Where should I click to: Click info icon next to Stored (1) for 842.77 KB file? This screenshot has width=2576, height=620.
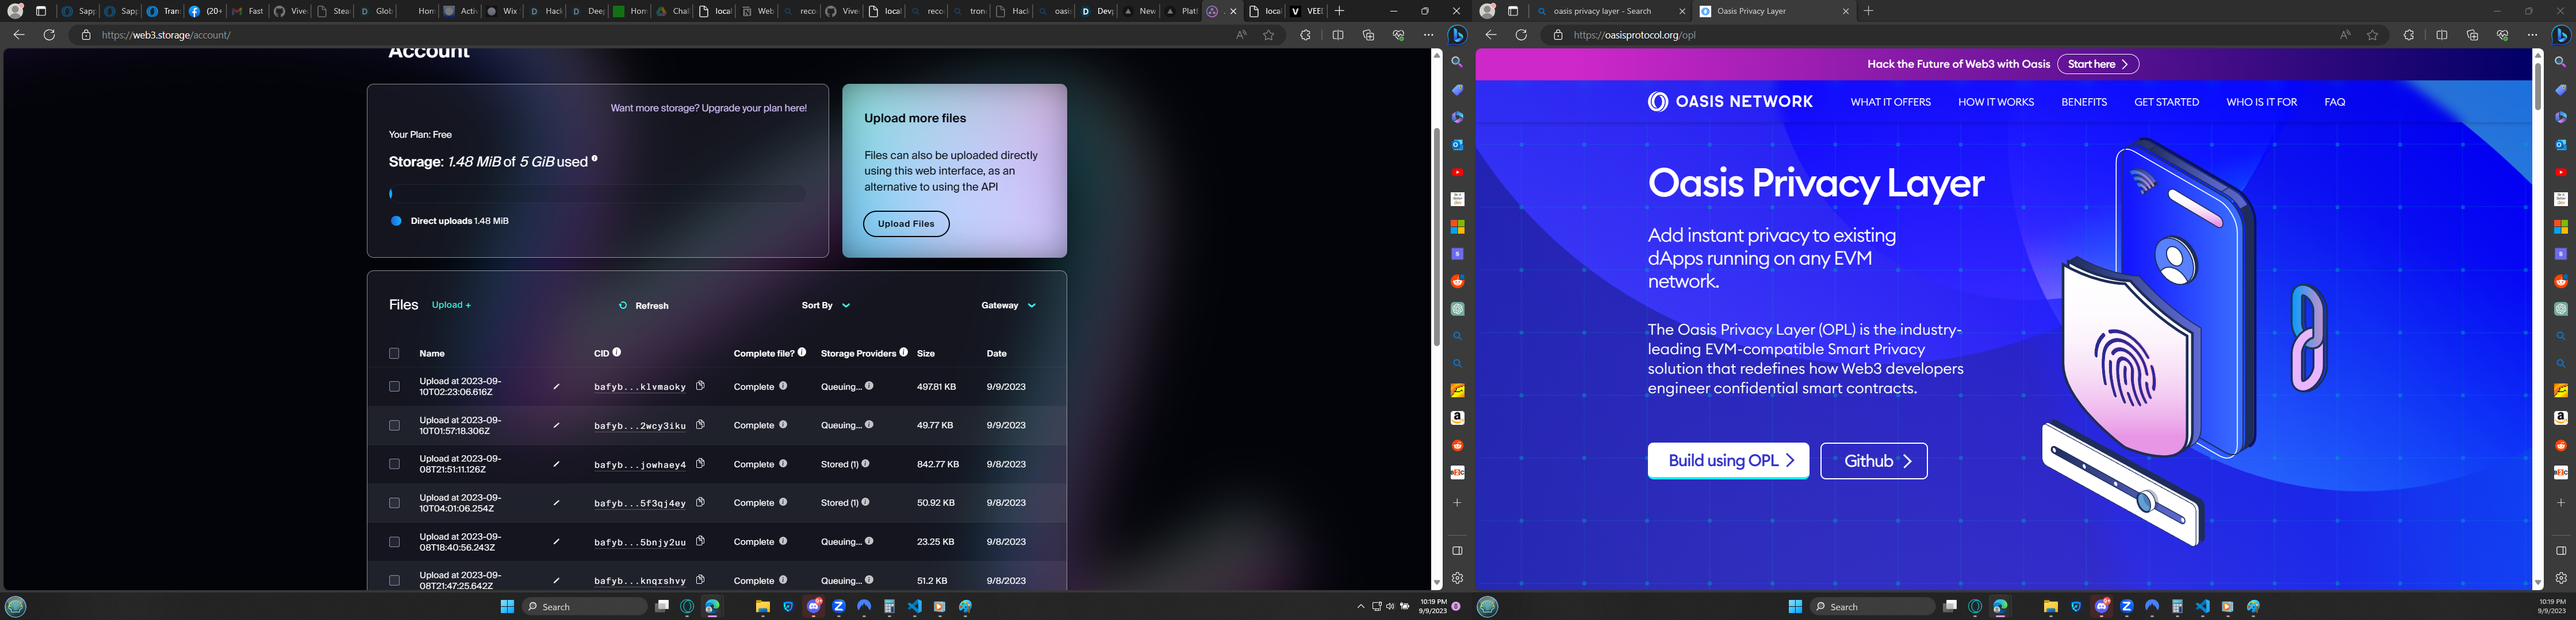tap(865, 463)
